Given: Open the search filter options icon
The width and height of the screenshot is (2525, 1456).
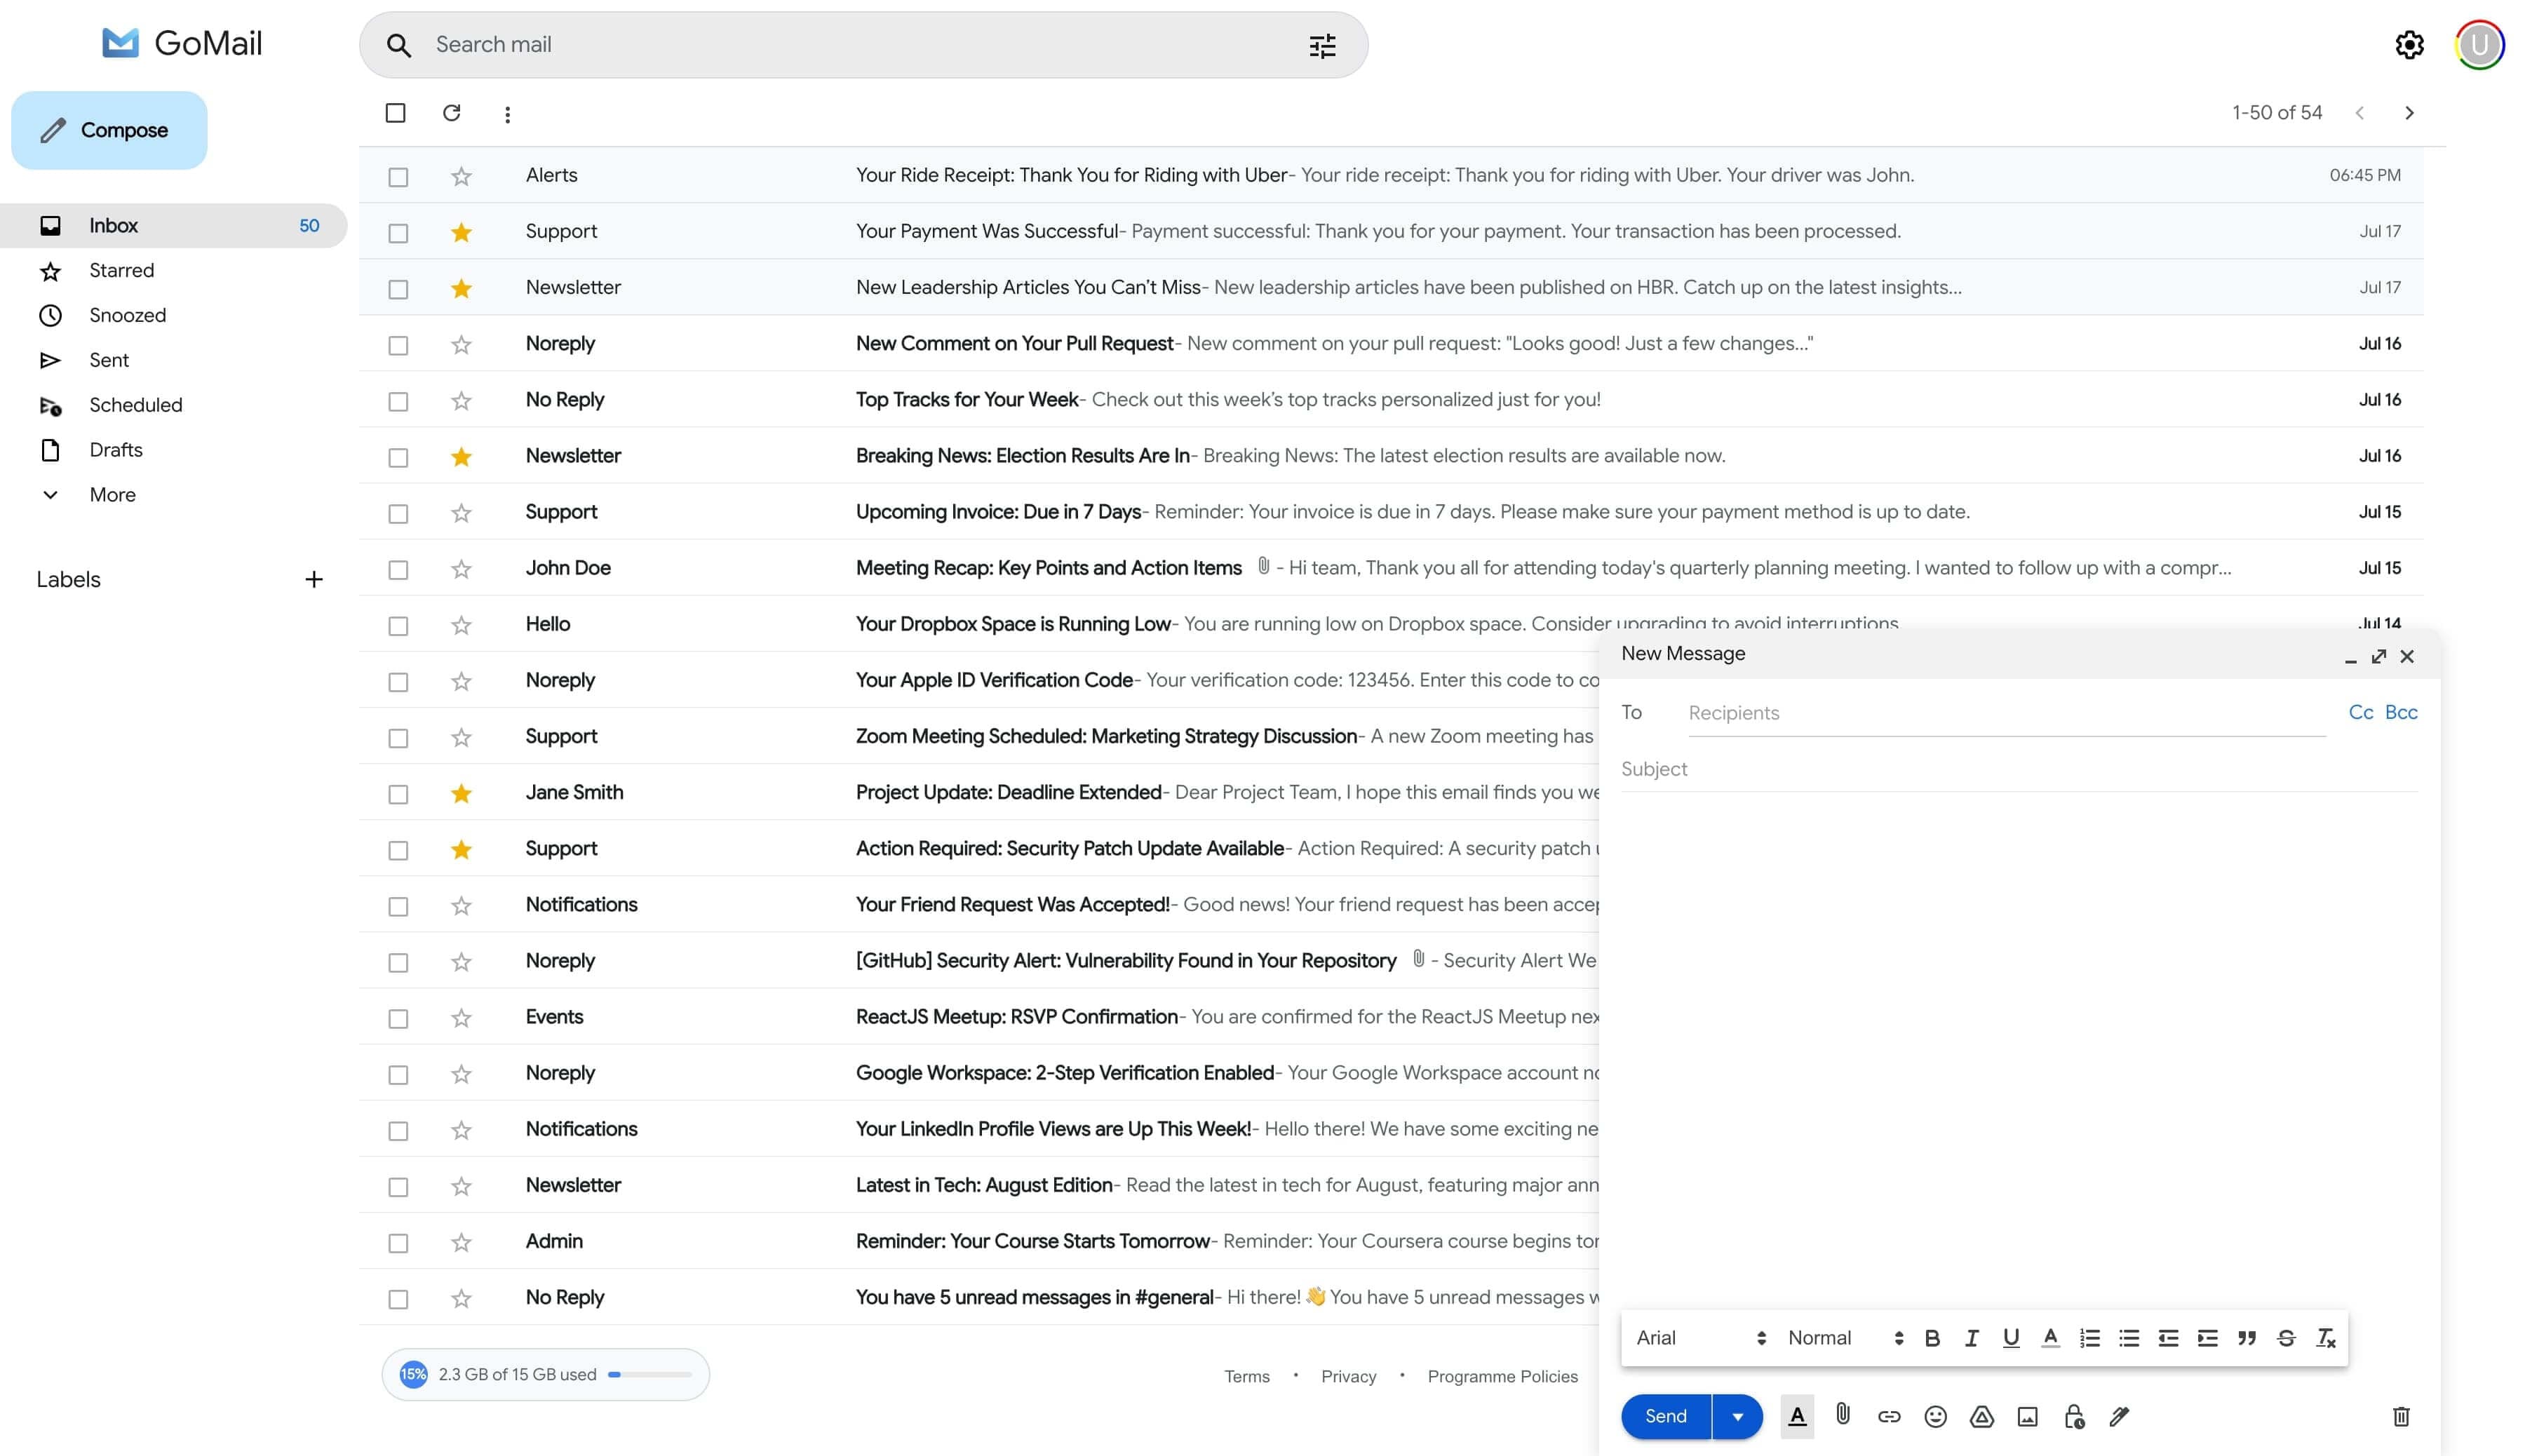Looking at the screenshot, I should 1322,45.
